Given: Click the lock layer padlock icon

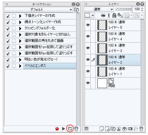Looking at the screenshot, I should [x=114, y=15].
